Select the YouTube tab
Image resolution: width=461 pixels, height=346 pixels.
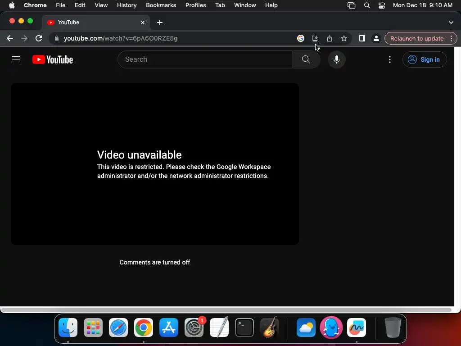click(96, 23)
